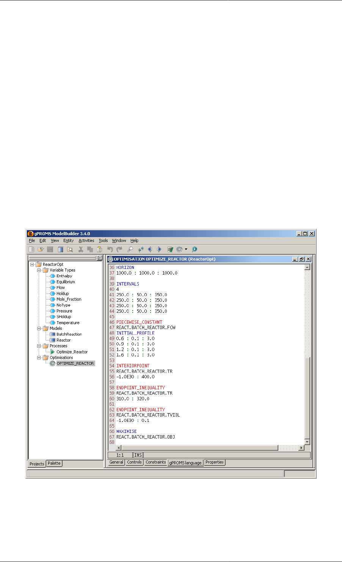Switch to the Constraints tab
342x562 pixels.
pyautogui.click(x=156, y=462)
